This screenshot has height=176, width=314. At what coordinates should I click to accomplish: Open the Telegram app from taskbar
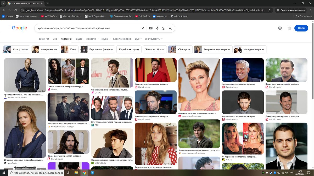[92, 173]
